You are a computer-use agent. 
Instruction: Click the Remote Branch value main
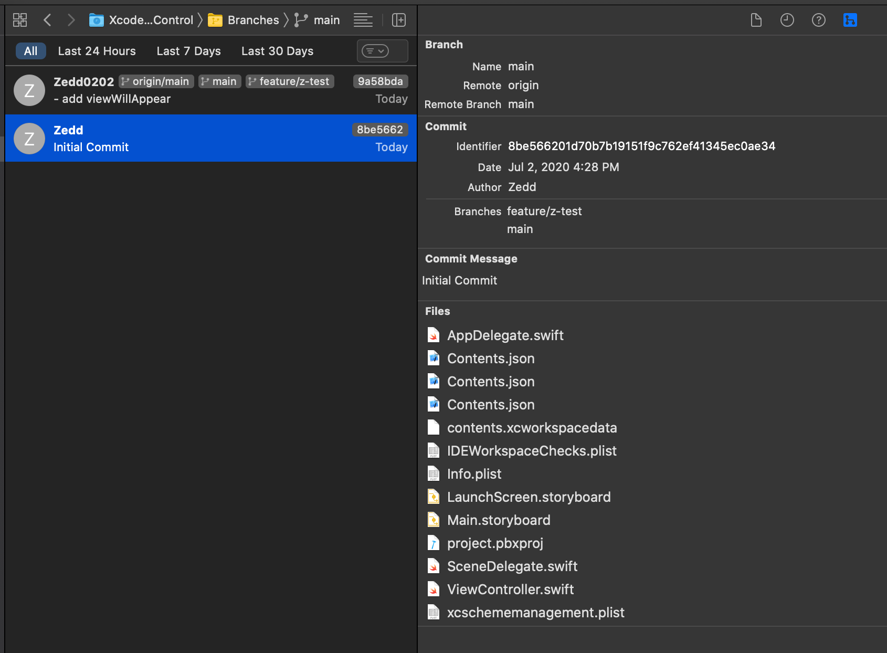[521, 104]
